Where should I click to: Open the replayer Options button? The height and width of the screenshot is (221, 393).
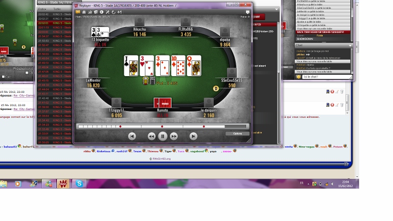[x=237, y=134]
